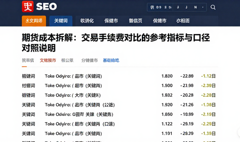Viewport: 240px width, 142px height.
Task: Click the row label beside 1.932
Action: click(x=28, y=95)
